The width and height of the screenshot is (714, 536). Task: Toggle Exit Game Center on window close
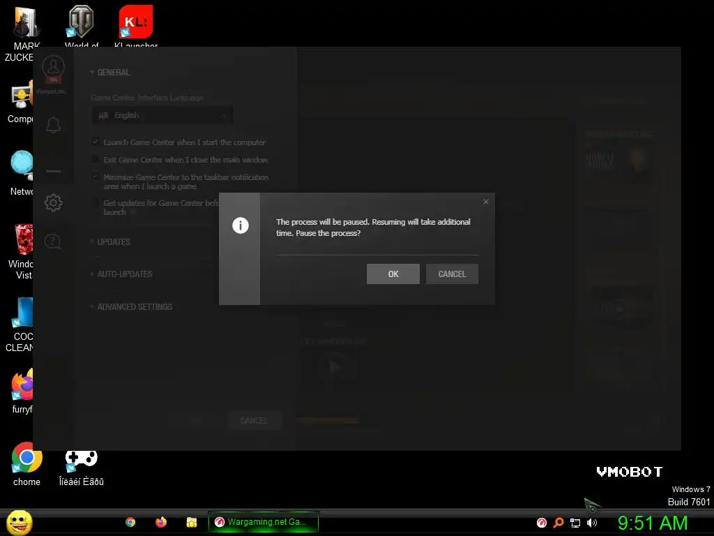point(95,159)
